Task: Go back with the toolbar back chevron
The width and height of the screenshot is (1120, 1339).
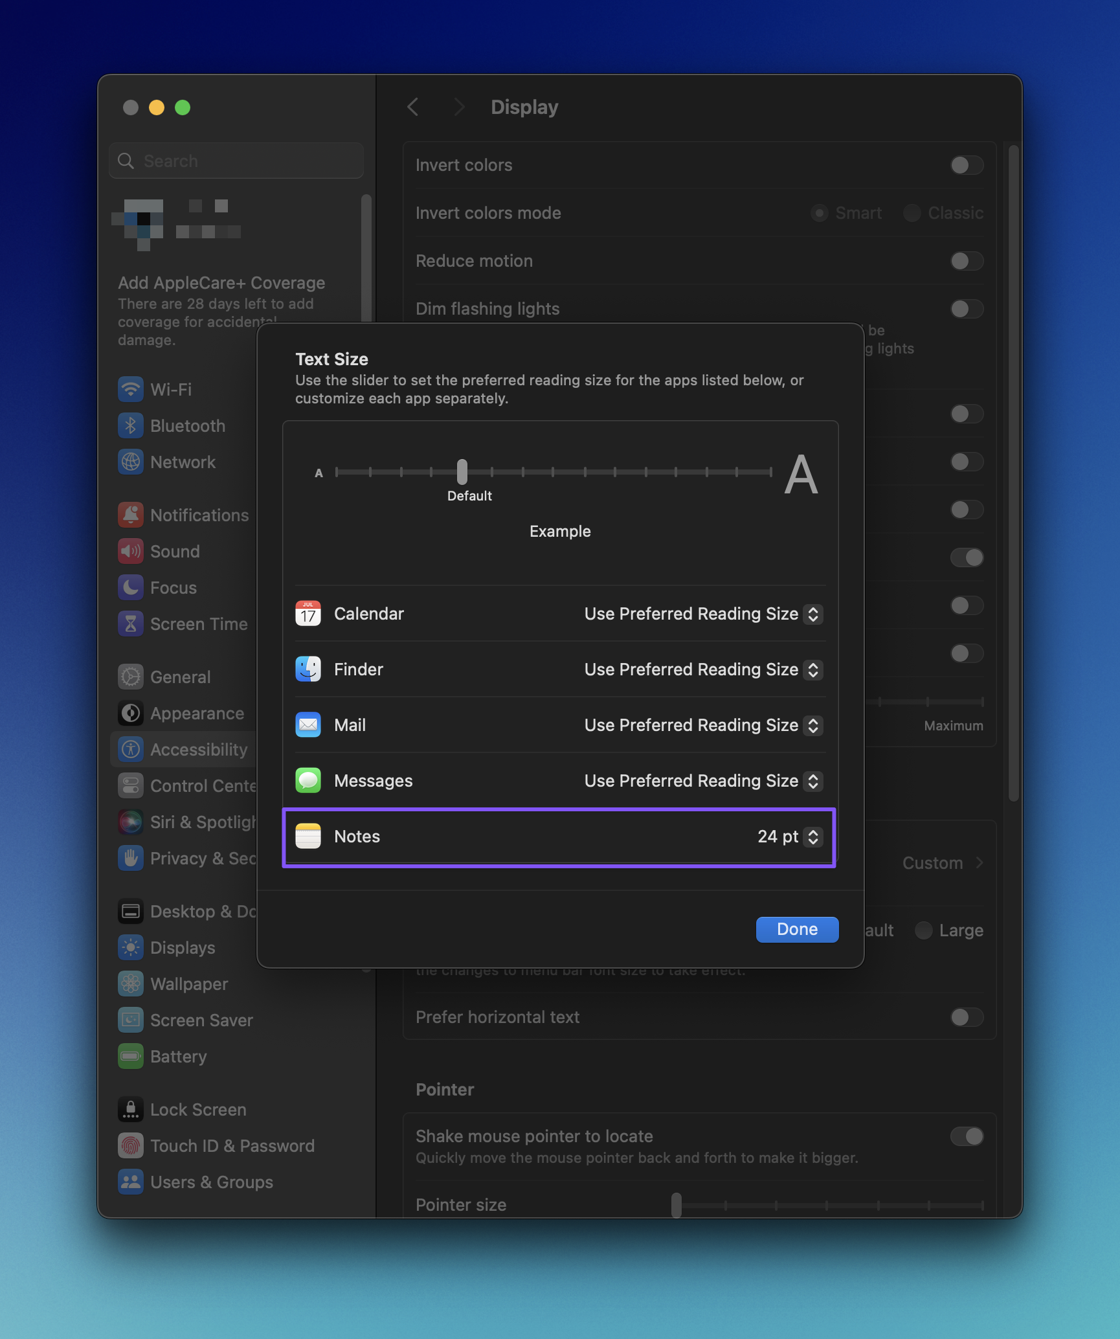Action: coord(413,107)
